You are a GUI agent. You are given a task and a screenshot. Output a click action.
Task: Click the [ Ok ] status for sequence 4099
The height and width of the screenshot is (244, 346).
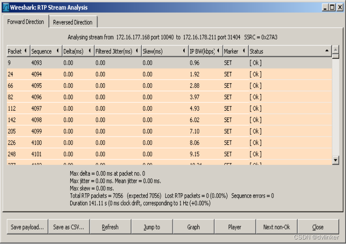pos(256,132)
